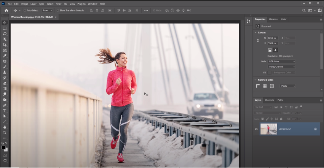Click the lock icon on Background layer
The image size is (324, 168).
coord(315,129)
